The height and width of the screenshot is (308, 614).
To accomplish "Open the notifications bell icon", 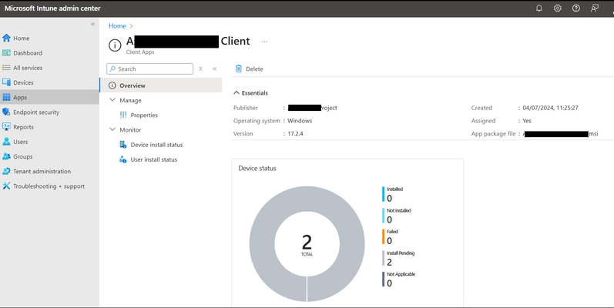I will coord(539,8).
